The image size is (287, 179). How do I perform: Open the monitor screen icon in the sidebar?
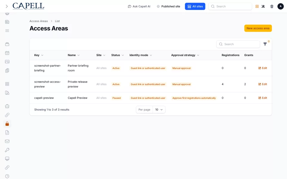pyautogui.click(x=7, y=159)
